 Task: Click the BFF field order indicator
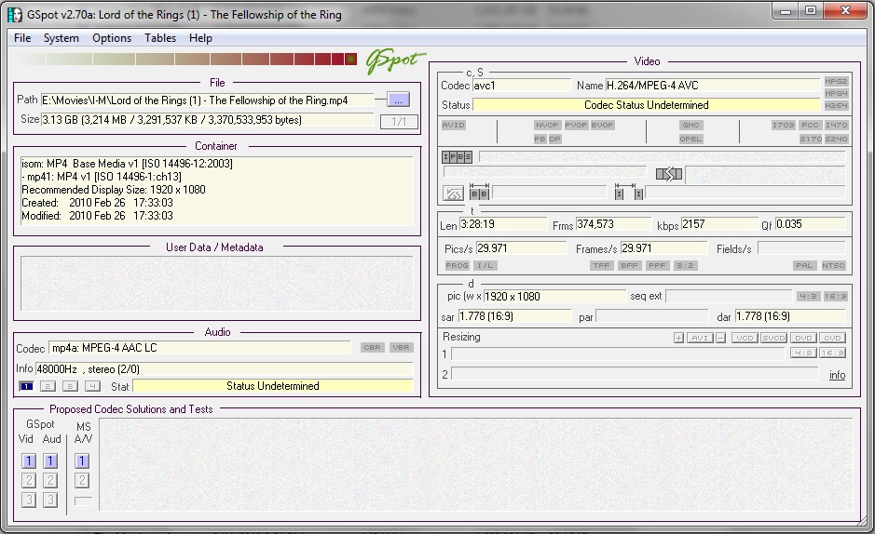coord(630,266)
